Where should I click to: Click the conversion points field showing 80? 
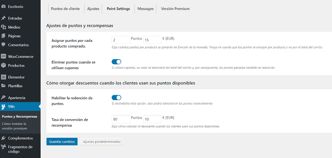121,119
